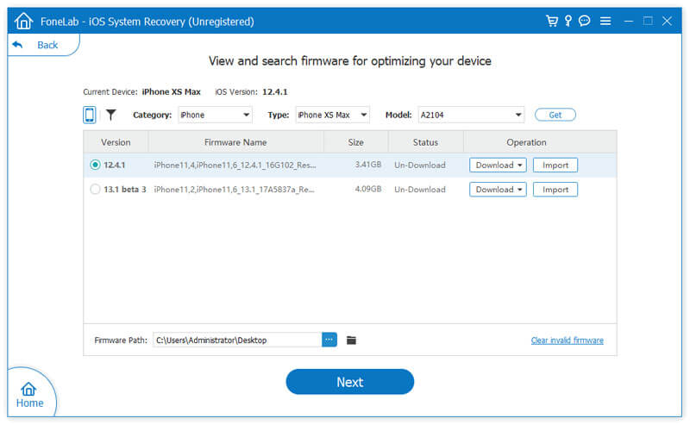Click firmware name iPhone11,2,iPhone11,6_13.1_17A5837a
Image resolution: width=690 pixels, height=425 pixels.
click(234, 190)
